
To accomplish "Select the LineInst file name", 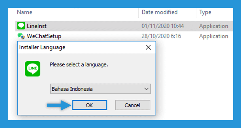I will [x=37, y=26].
